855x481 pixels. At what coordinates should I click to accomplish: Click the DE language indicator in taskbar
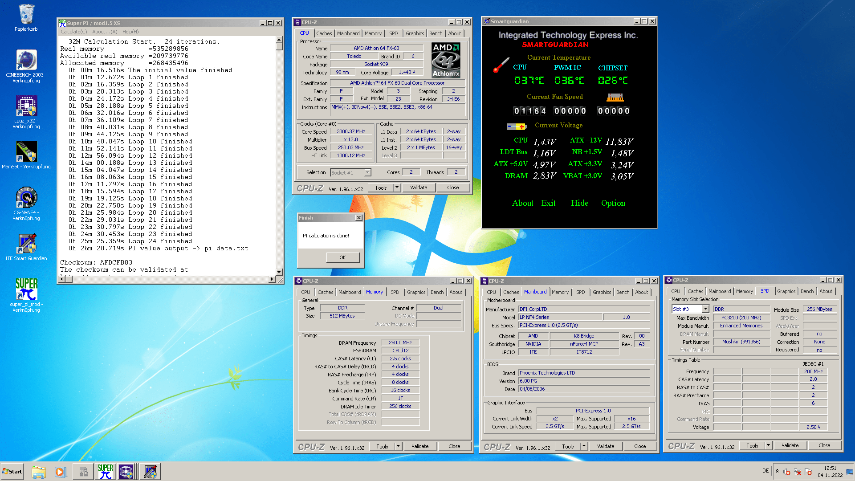point(765,471)
